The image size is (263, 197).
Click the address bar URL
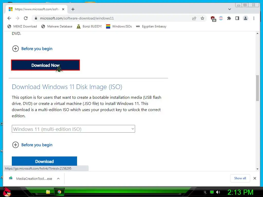point(77,18)
